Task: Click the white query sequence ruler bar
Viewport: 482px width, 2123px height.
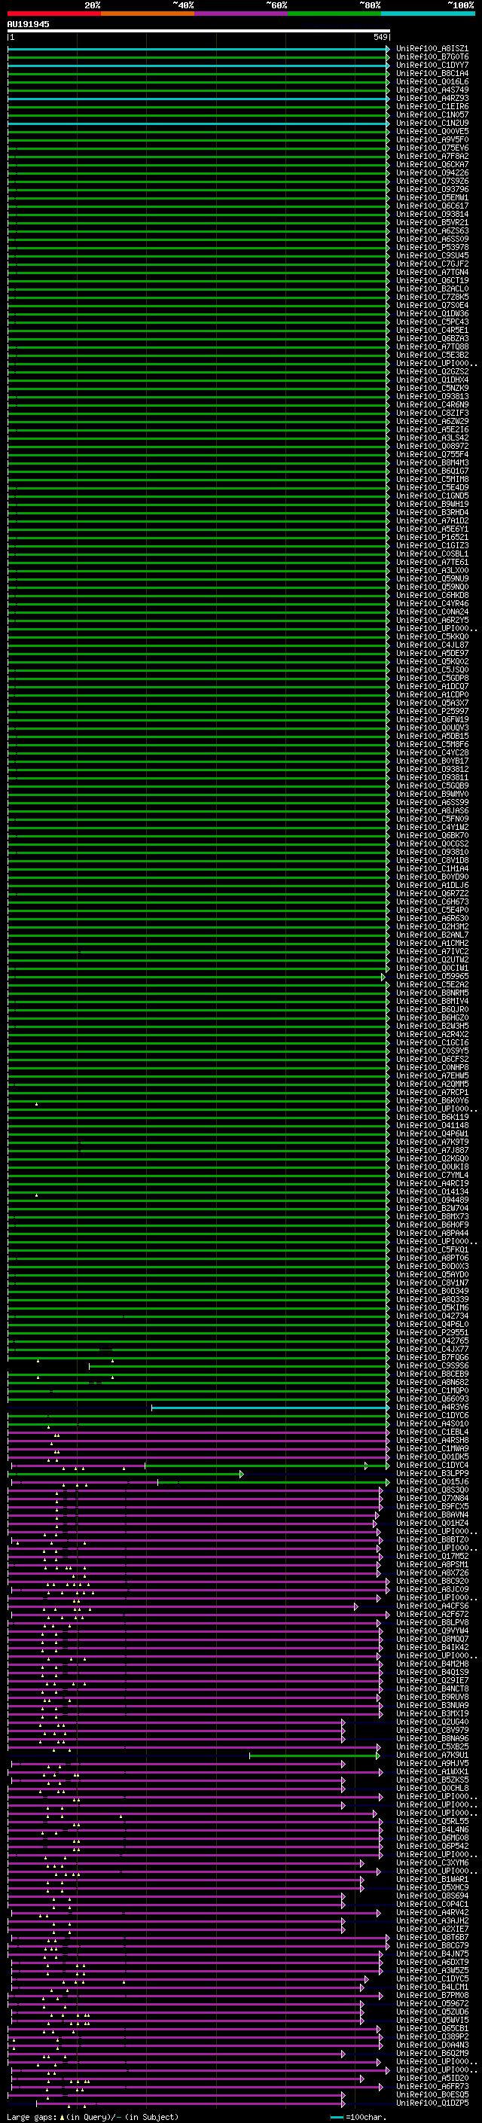Action: (x=198, y=30)
